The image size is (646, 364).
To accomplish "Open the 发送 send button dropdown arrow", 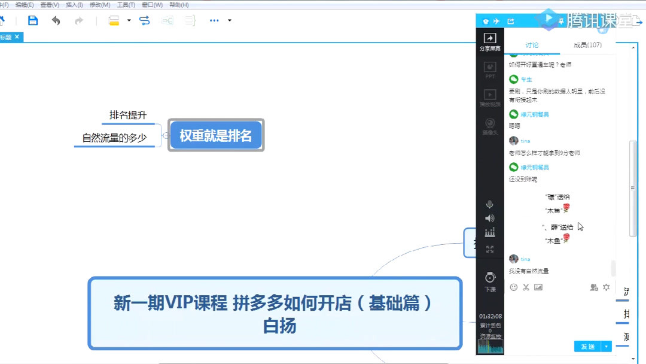I will pyautogui.click(x=605, y=346).
